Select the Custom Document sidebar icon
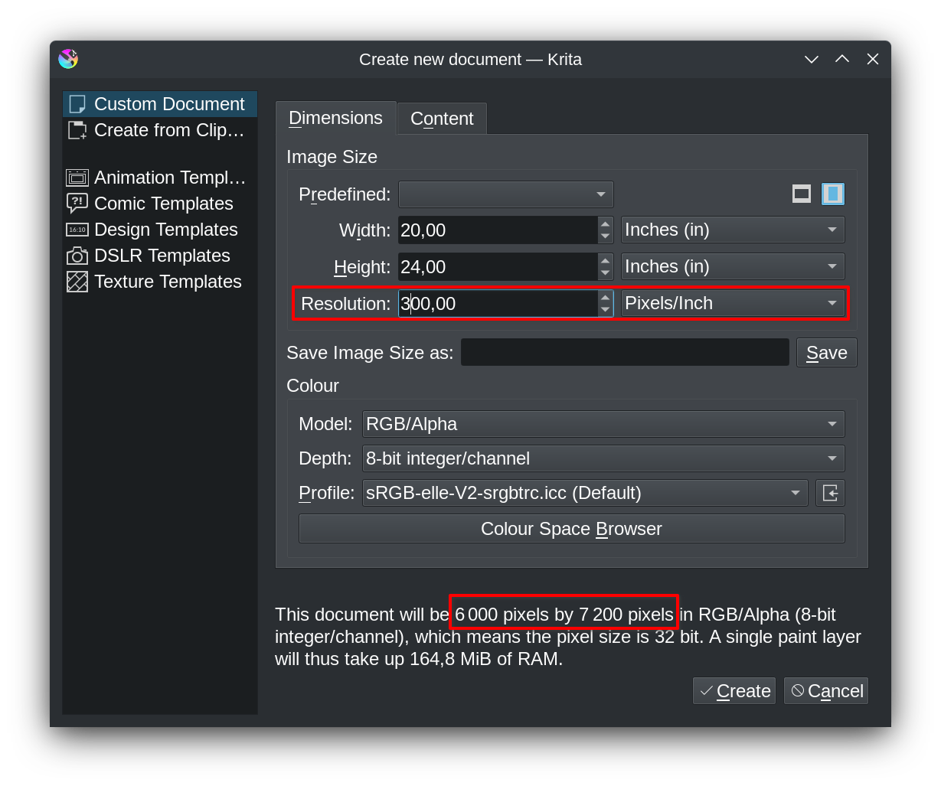Viewport: 941px width, 786px height. pos(77,103)
